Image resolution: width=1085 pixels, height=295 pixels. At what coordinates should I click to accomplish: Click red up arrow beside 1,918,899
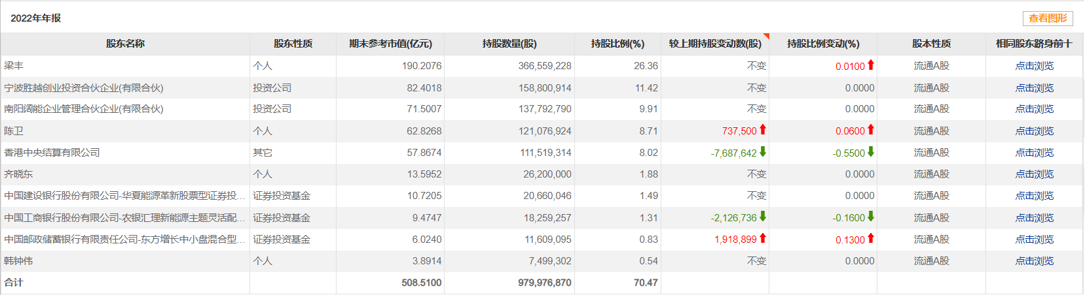763,239
